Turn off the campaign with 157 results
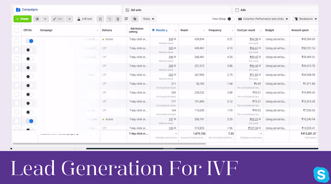This screenshot has height=184, width=331. [x=29, y=121]
